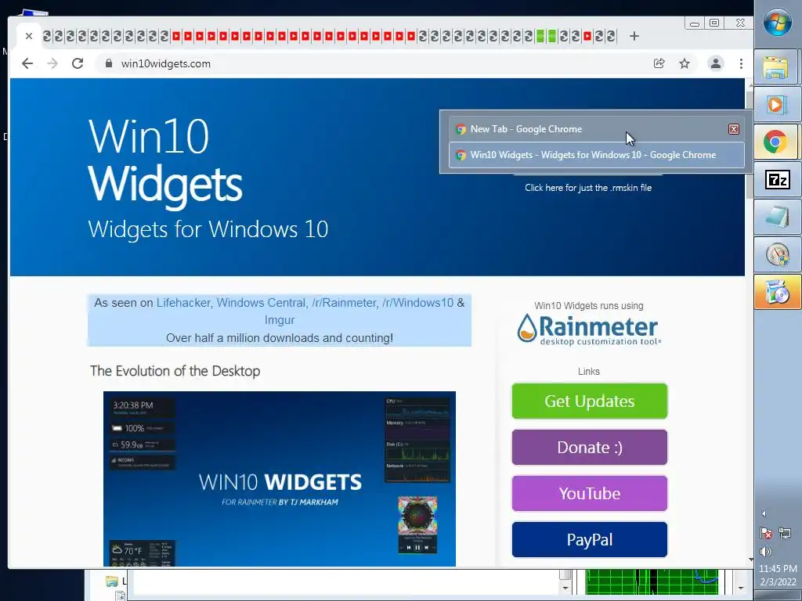Select the first green-icon tab
802x601 pixels.
[540, 36]
